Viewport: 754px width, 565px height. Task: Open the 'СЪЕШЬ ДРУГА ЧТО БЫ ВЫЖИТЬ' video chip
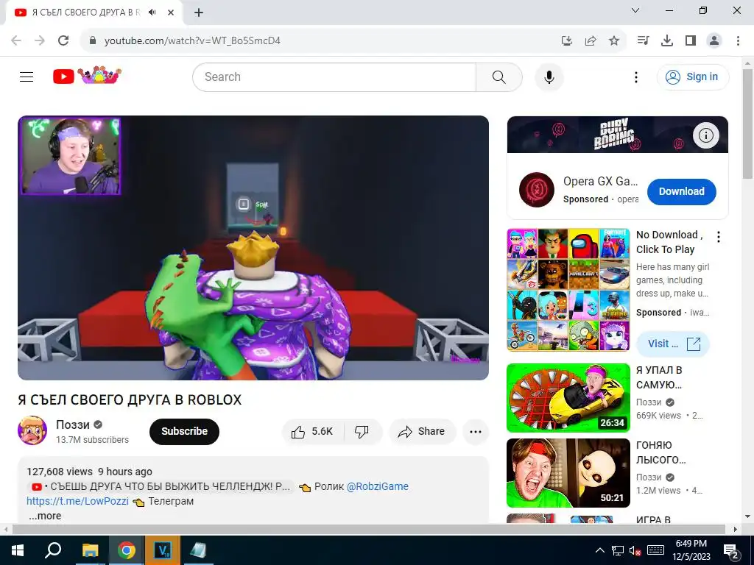click(x=161, y=487)
